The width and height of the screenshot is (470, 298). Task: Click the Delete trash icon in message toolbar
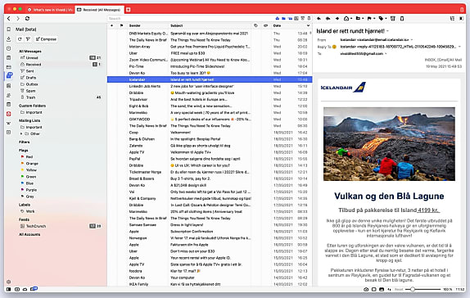[402, 19]
